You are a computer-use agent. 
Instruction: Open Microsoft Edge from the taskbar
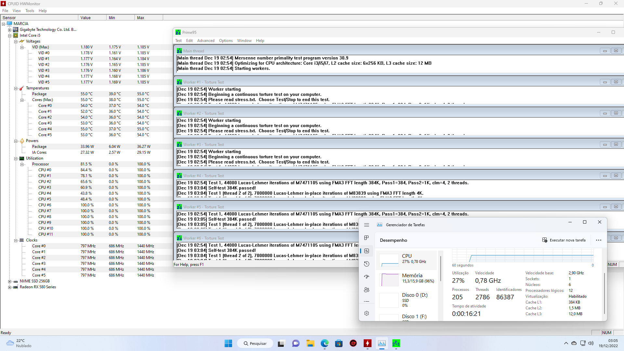pos(325,343)
